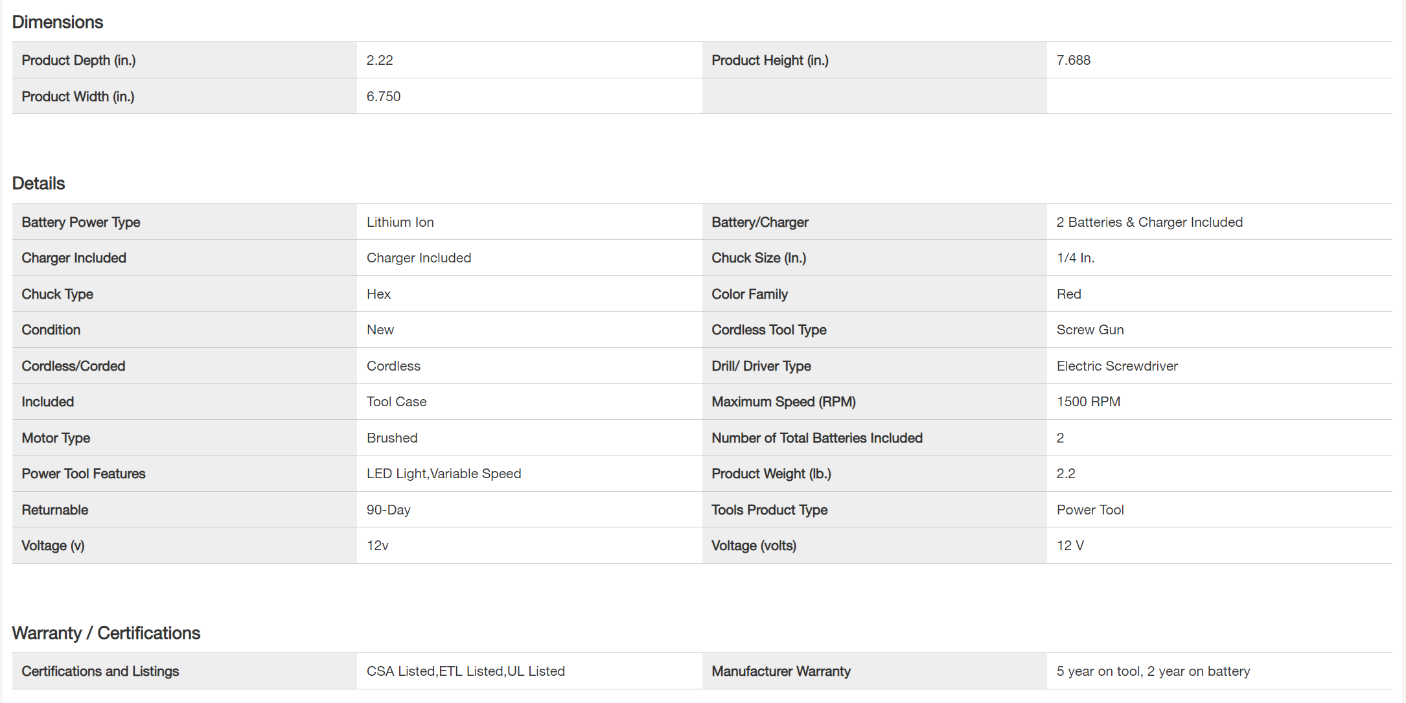Click the Details section heading

point(39,183)
